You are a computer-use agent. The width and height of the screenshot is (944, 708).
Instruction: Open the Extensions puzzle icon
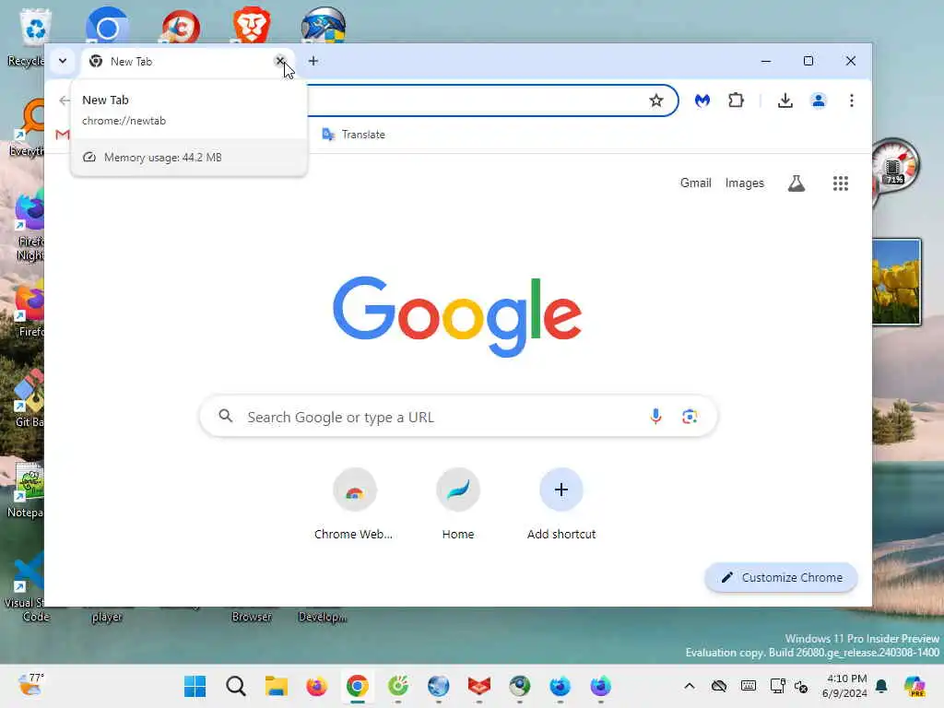tap(736, 100)
